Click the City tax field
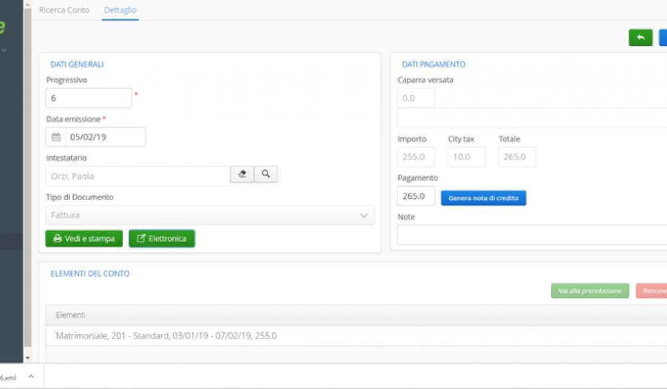667x389 pixels. [466, 157]
